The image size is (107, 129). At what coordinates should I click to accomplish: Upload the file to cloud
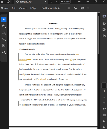pyautogui.click(x=75, y=8)
